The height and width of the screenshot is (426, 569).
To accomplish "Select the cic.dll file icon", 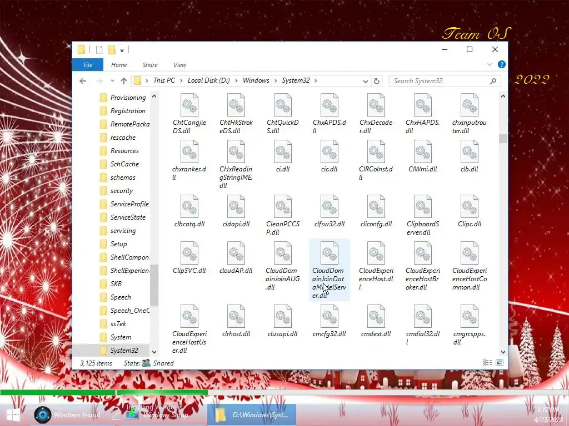I will pos(330,151).
